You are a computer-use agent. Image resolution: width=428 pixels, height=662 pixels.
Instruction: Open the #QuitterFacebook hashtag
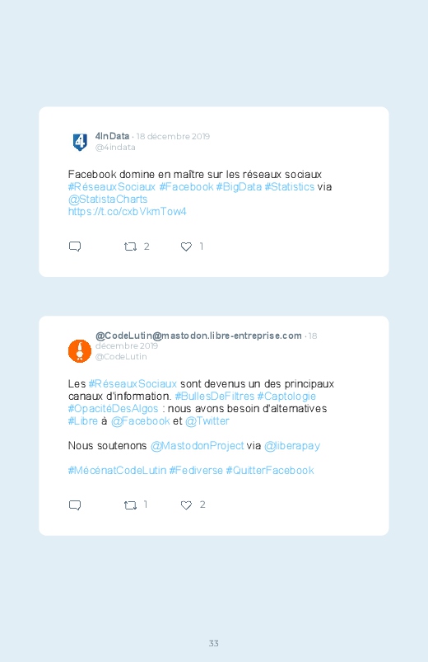click(x=270, y=470)
